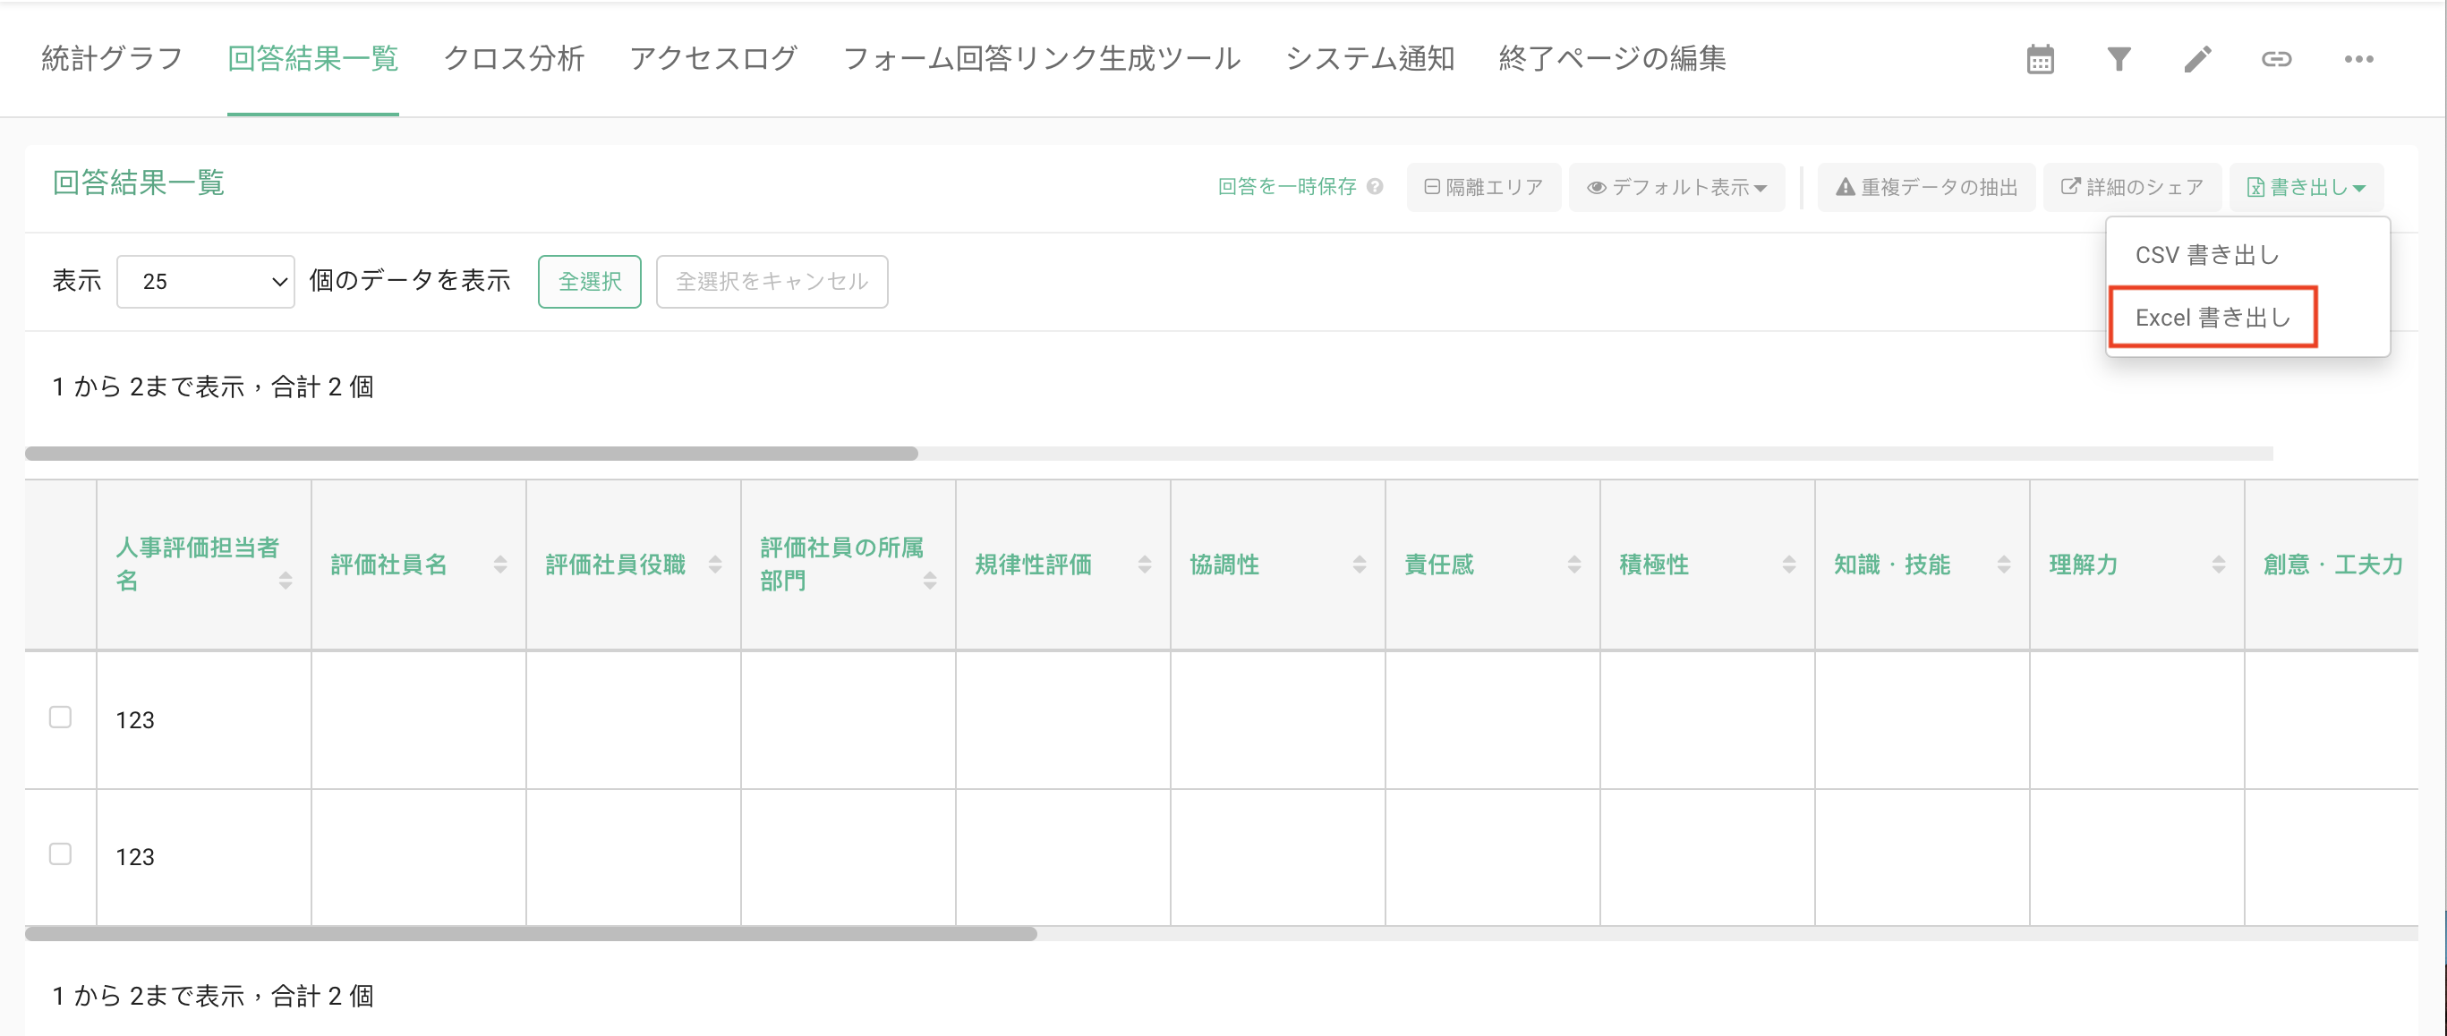Sort by 評価社員名 column arrows
The image size is (2447, 1036).
[499, 565]
